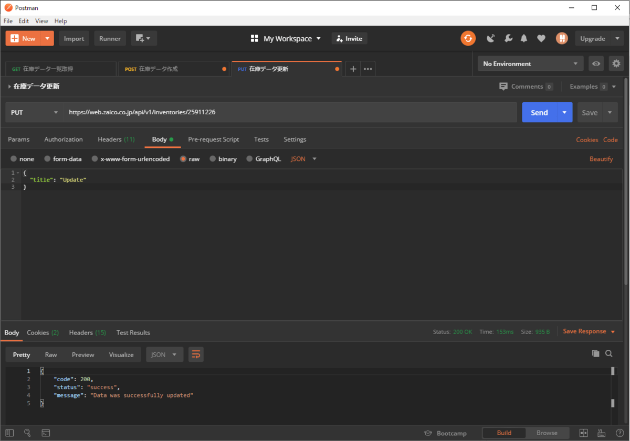Open the request body JSON type dropdown

[304, 159]
